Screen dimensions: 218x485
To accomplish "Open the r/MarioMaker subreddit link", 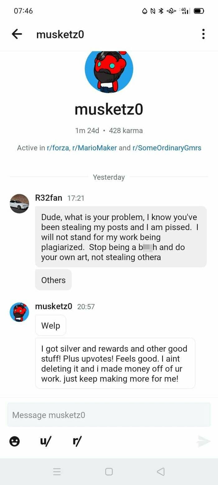I will pyautogui.click(x=94, y=148).
